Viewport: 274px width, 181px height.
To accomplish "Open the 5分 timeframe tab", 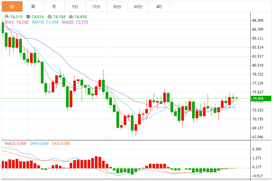I will [x=75, y=7].
